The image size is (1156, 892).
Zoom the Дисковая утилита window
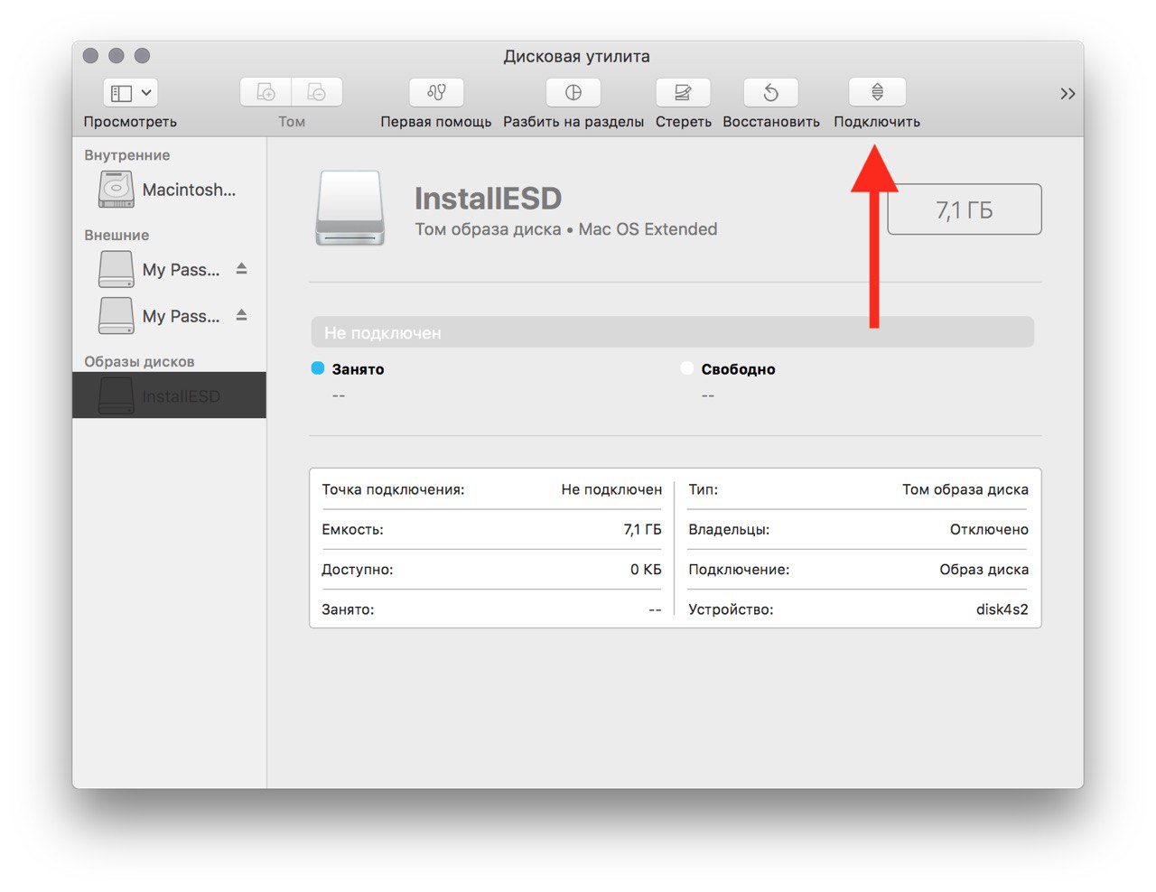(142, 56)
